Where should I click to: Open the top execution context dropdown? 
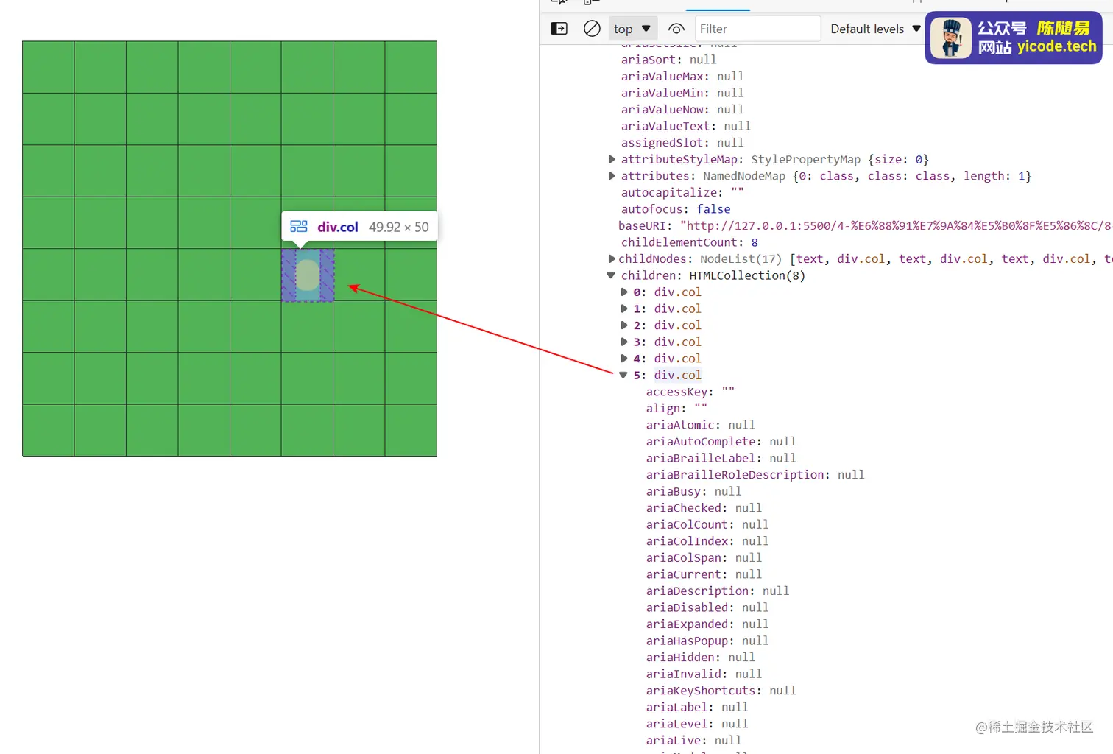tap(632, 28)
